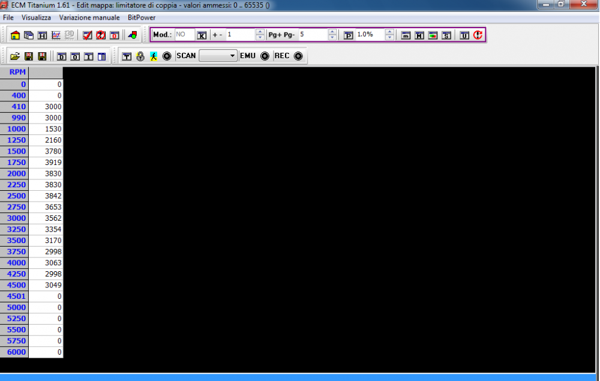
Task: Open the stacked windows icon
Action: [x=29, y=35]
